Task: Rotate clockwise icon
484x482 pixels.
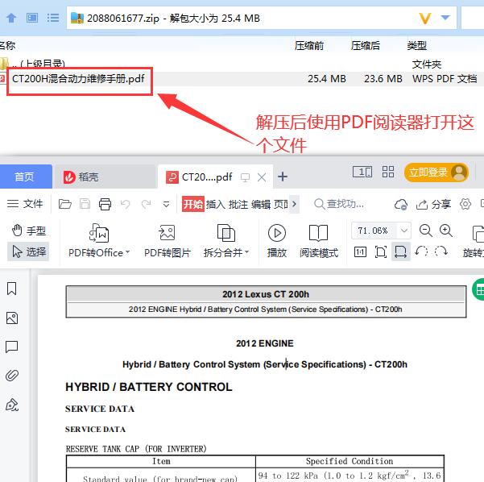Action: pyautogui.click(x=441, y=251)
